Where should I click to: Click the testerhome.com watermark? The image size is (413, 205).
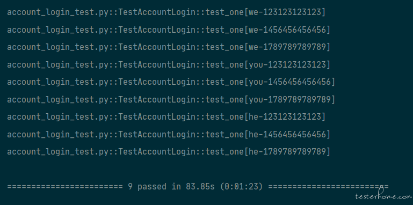pos(383,196)
